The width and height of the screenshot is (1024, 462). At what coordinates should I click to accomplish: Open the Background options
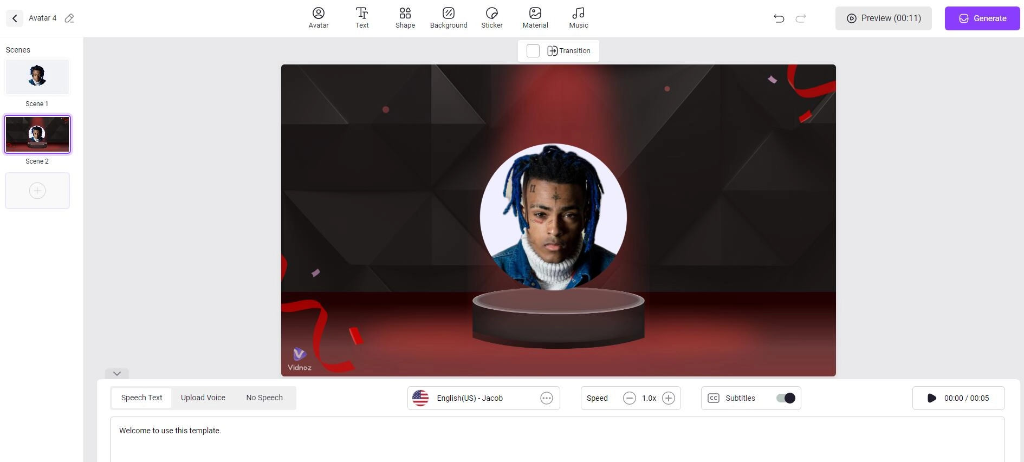(449, 18)
